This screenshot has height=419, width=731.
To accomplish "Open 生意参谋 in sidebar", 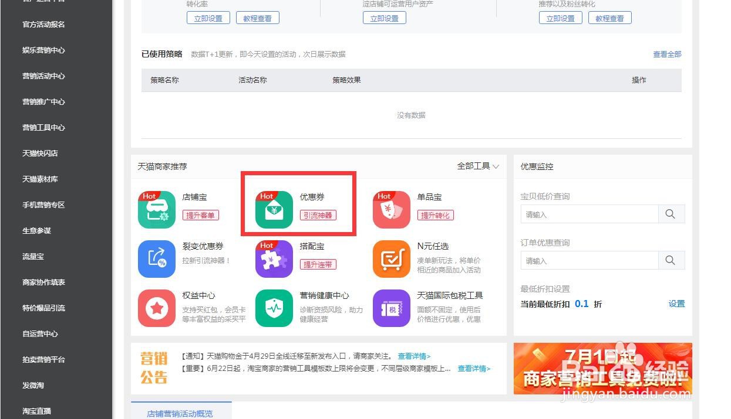I will coord(36,231).
